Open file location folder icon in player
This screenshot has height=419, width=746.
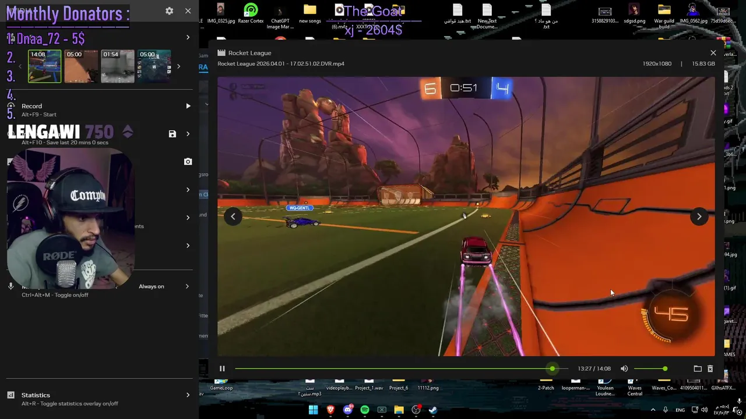pos(698,368)
